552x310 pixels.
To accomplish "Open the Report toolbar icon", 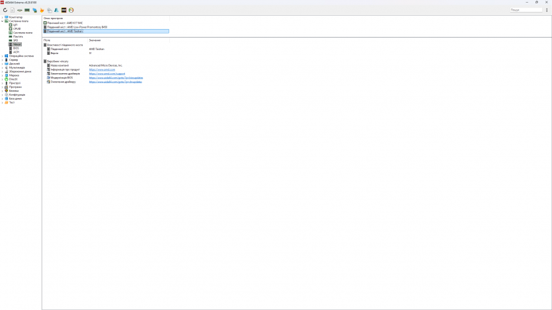I will coord(13,10).
